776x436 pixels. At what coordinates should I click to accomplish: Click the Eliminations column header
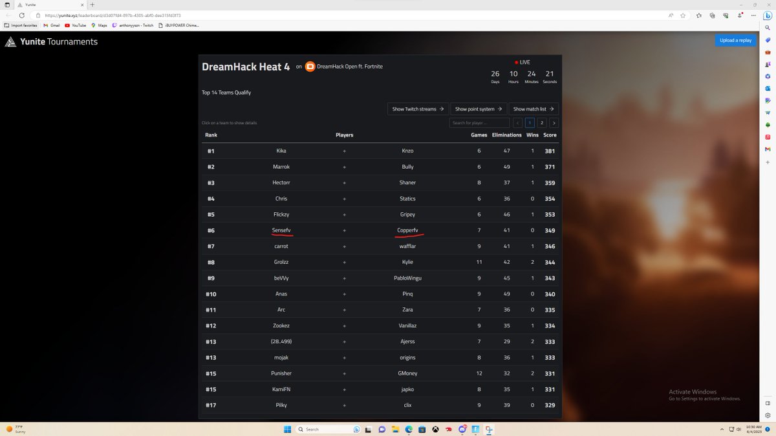pos(507,135)
